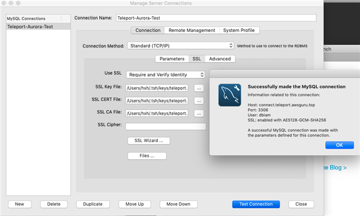Focus the SSL Cipher field
The width and height of the screenshot is (360, 216).
166,127
